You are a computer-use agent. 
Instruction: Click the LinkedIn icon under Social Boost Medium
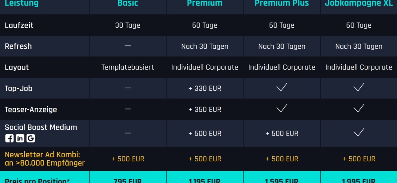(x=20, y=138)
